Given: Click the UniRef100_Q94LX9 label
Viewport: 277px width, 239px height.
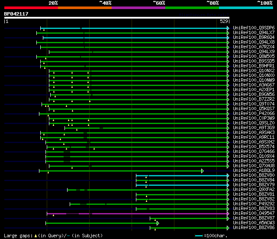Looking at the screenshot, I should (x=254, y=52).
